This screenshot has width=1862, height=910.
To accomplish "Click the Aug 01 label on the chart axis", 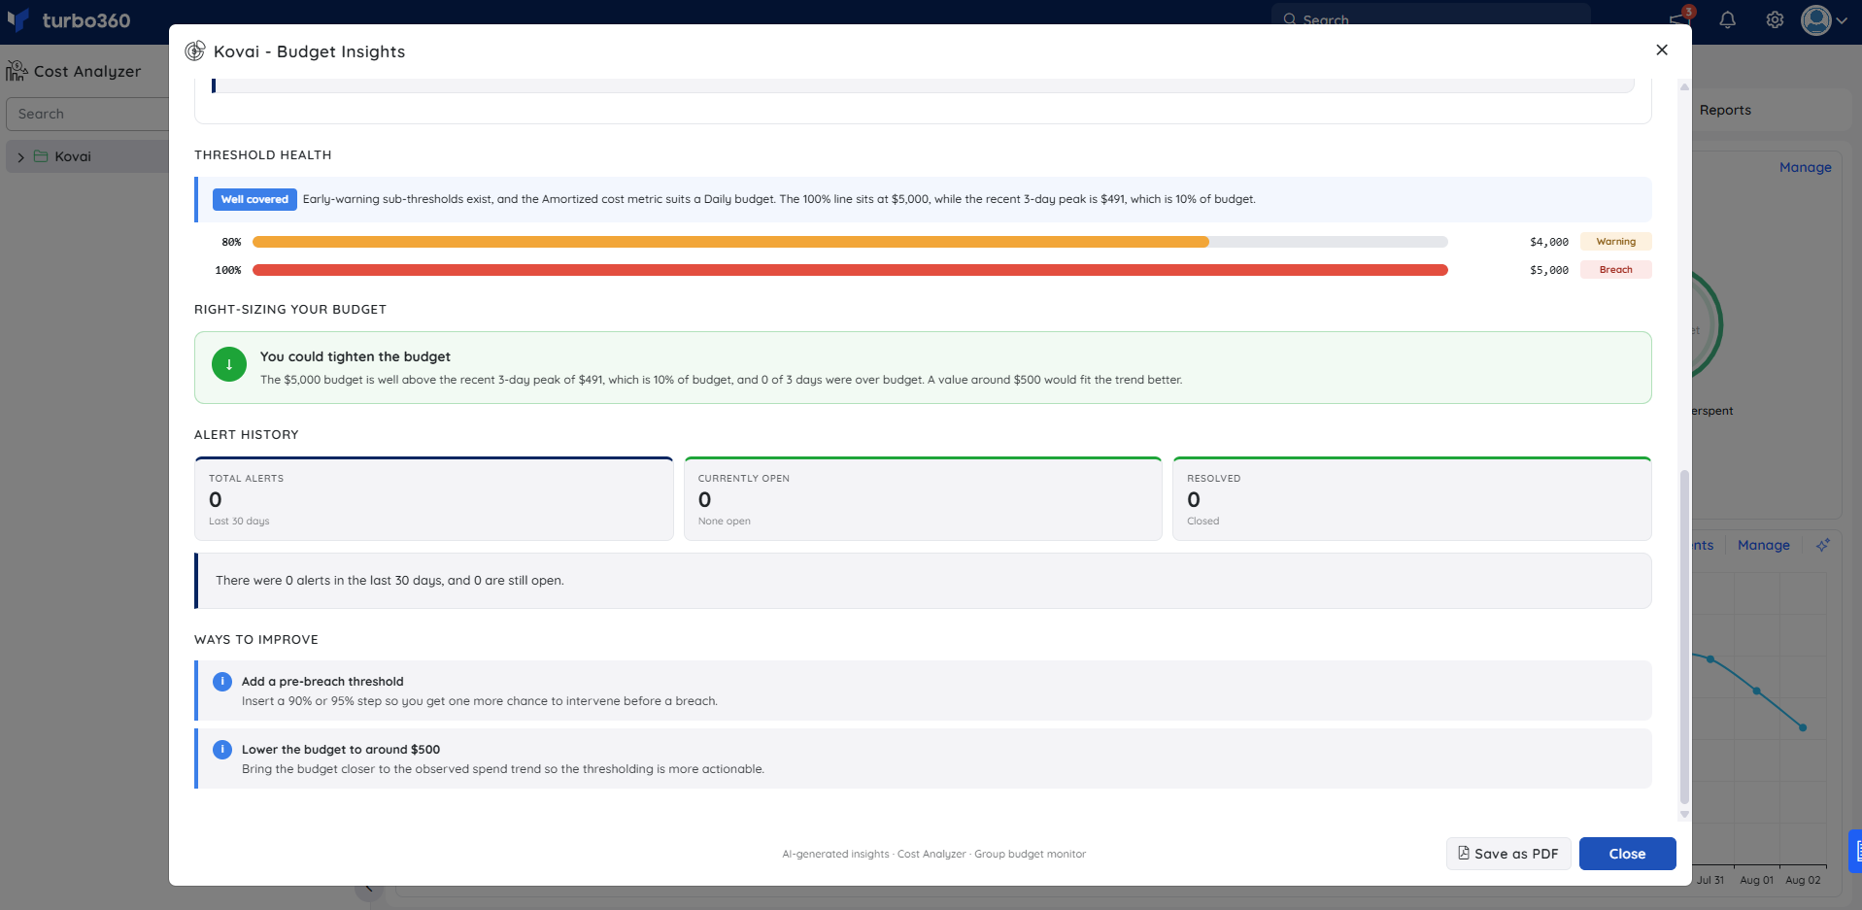I will 1756,880.
